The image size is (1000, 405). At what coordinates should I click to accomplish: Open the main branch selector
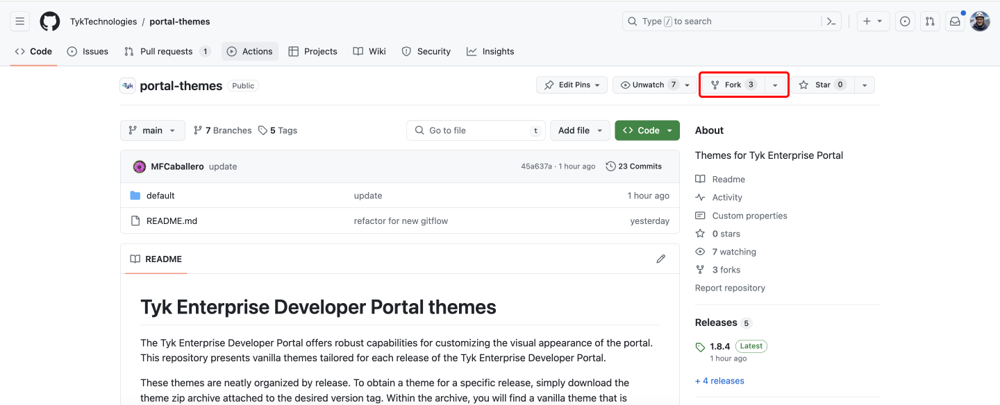(x=152, y=130)
